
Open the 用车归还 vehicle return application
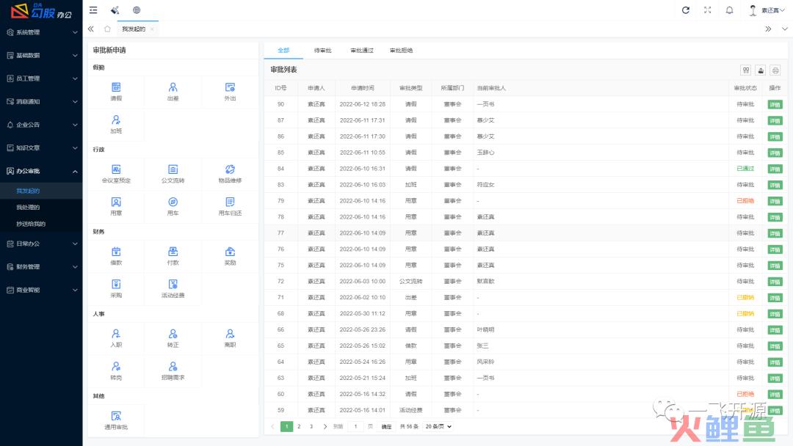230,207
